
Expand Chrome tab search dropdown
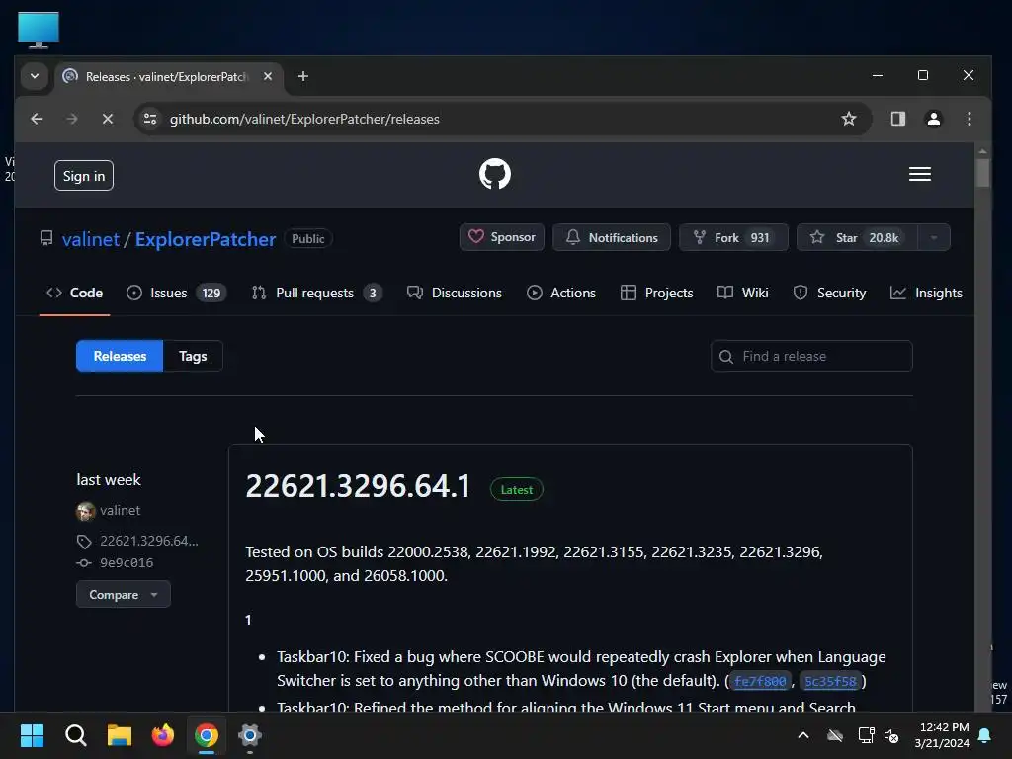click(35, 76)
